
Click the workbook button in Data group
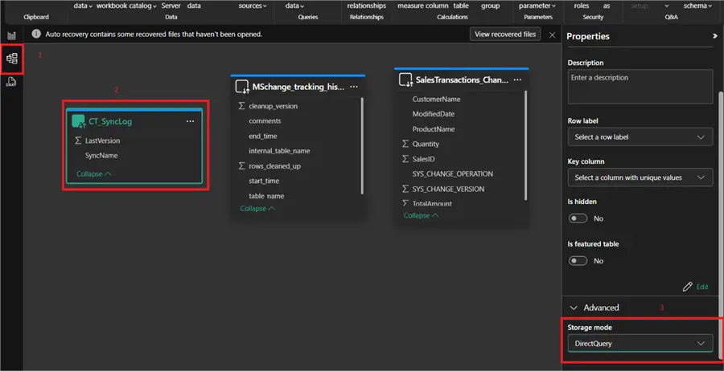tap(113, 6)
